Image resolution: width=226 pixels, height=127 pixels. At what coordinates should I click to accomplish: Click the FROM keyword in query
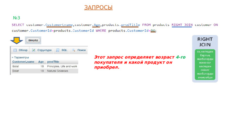146,25
